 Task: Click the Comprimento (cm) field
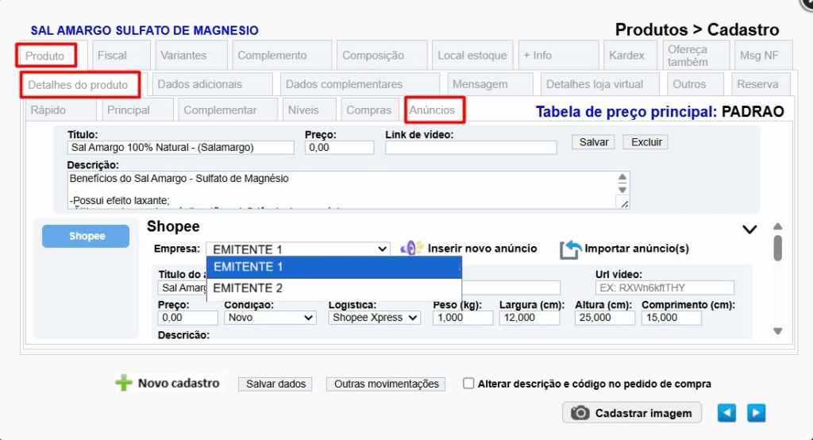click(x=672, y=318)
